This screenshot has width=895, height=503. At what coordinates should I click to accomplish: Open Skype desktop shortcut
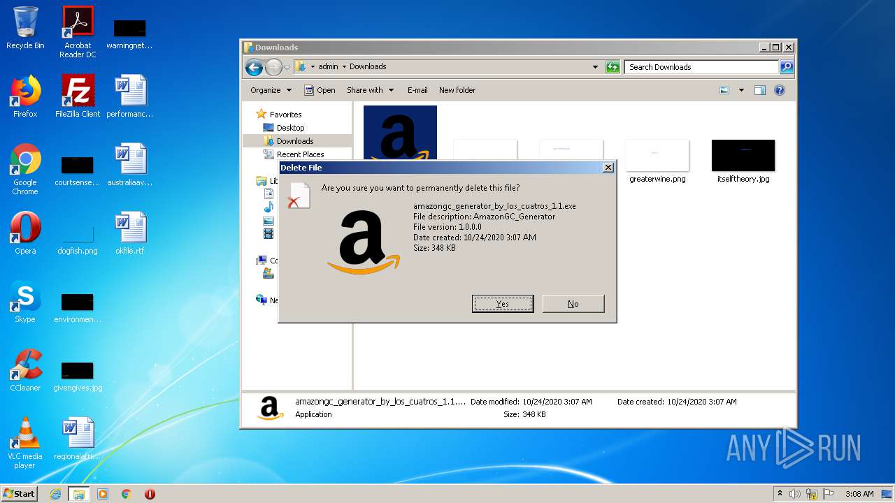pos(25,302)
